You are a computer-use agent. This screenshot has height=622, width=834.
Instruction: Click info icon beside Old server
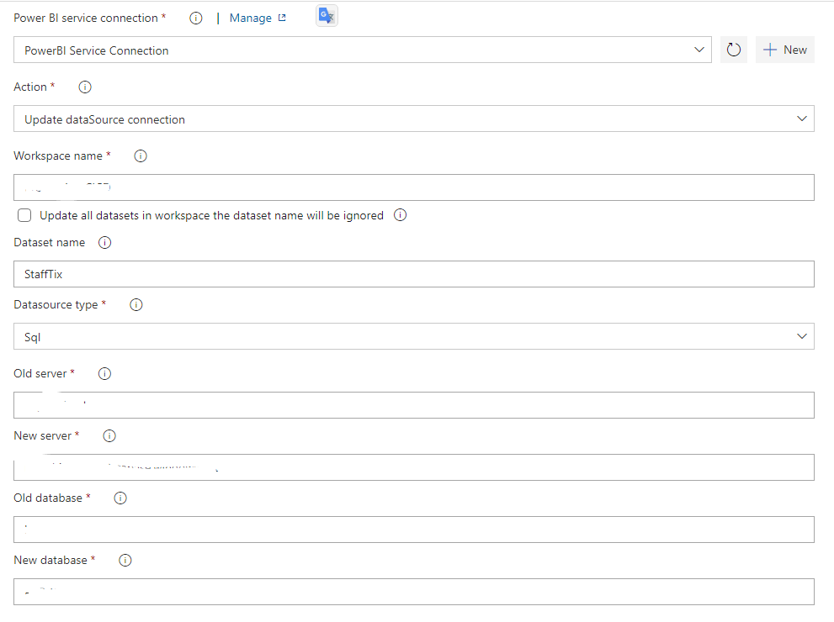pos(105,374)
